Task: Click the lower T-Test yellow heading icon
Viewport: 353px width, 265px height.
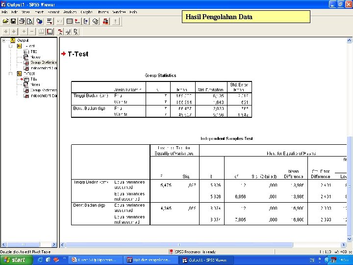Action: [x=19, y=74]
